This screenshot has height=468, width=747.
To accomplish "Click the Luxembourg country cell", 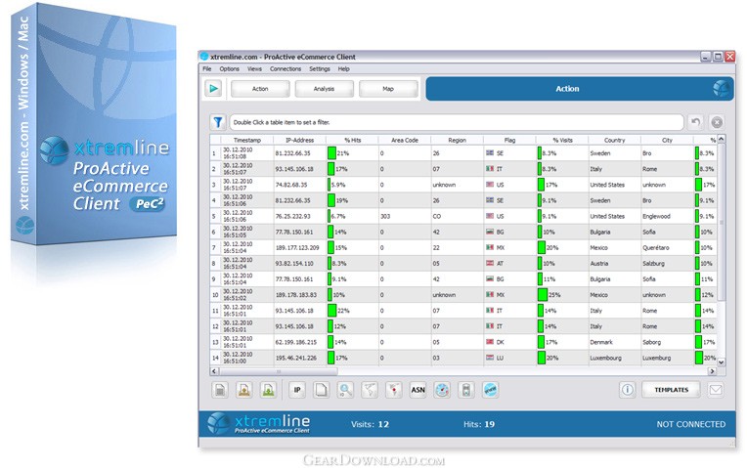I will (615, 358).
